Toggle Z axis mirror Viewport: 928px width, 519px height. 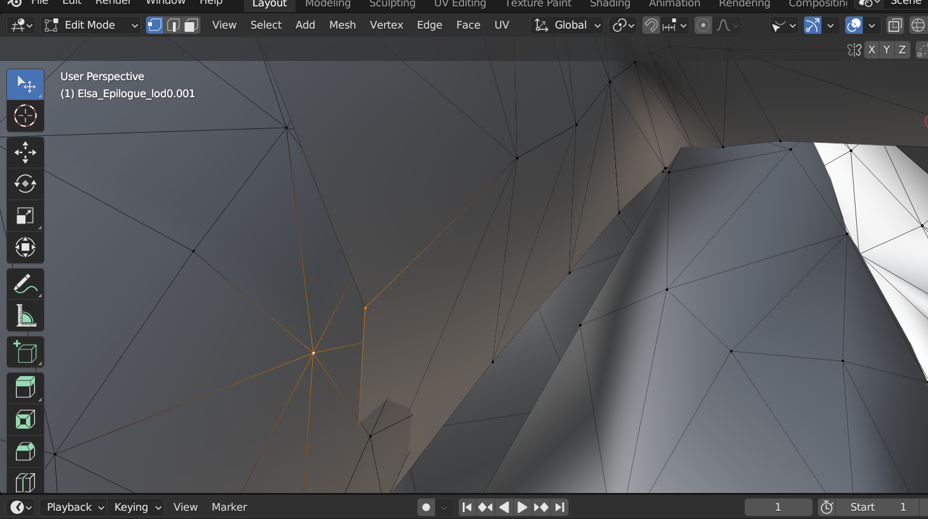click(x=902, y=50)
